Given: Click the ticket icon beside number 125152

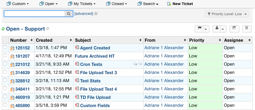Looking at the screenshot, I should pos(12,48).
